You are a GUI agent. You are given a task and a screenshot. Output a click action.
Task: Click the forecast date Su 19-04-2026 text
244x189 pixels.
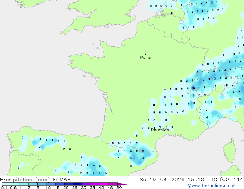(x=162, y=180)
